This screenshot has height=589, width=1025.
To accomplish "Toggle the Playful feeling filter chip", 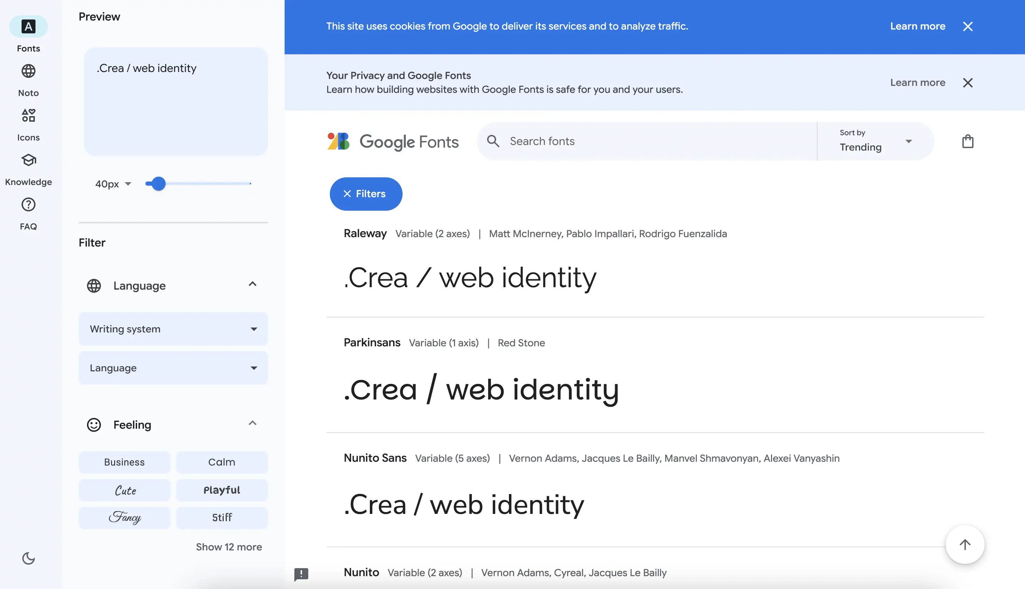I will pyautogui.click(x=222, y=490).
